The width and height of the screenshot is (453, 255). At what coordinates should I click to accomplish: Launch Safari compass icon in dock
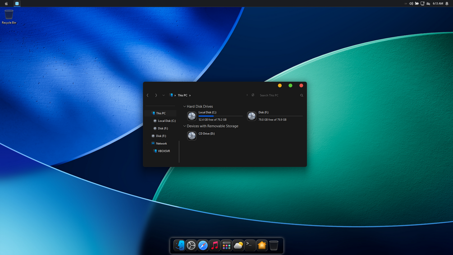203,246
